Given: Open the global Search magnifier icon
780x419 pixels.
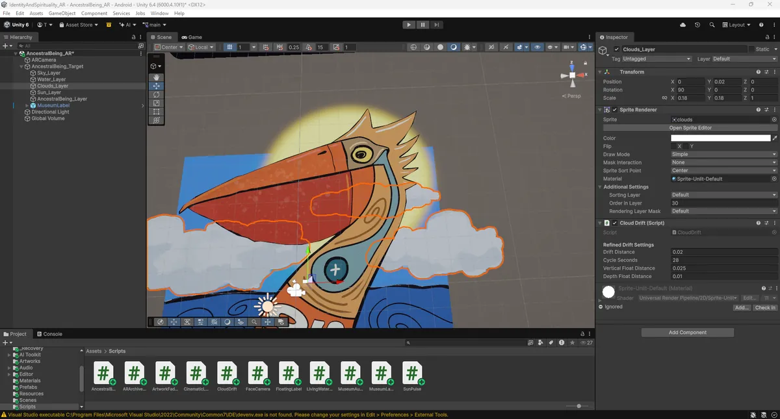Looking at the screenshot, I should (x=712, y=25).
